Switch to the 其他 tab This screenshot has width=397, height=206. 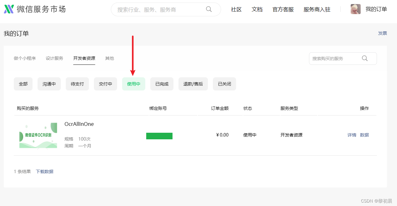coord(110,58)
